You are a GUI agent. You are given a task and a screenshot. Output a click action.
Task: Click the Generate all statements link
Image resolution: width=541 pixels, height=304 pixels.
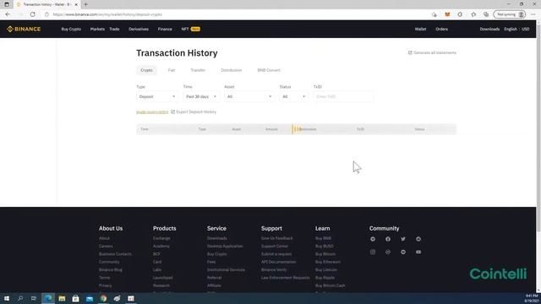point(434,52)
